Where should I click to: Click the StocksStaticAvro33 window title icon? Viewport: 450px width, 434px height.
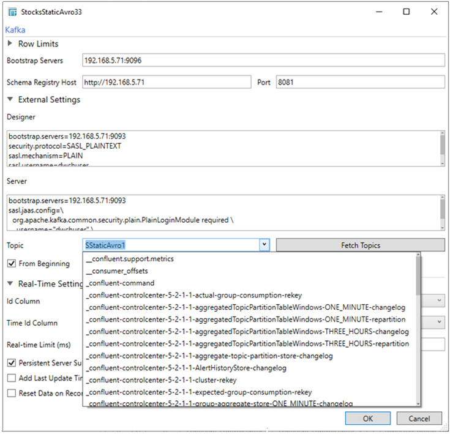point(12,12)
